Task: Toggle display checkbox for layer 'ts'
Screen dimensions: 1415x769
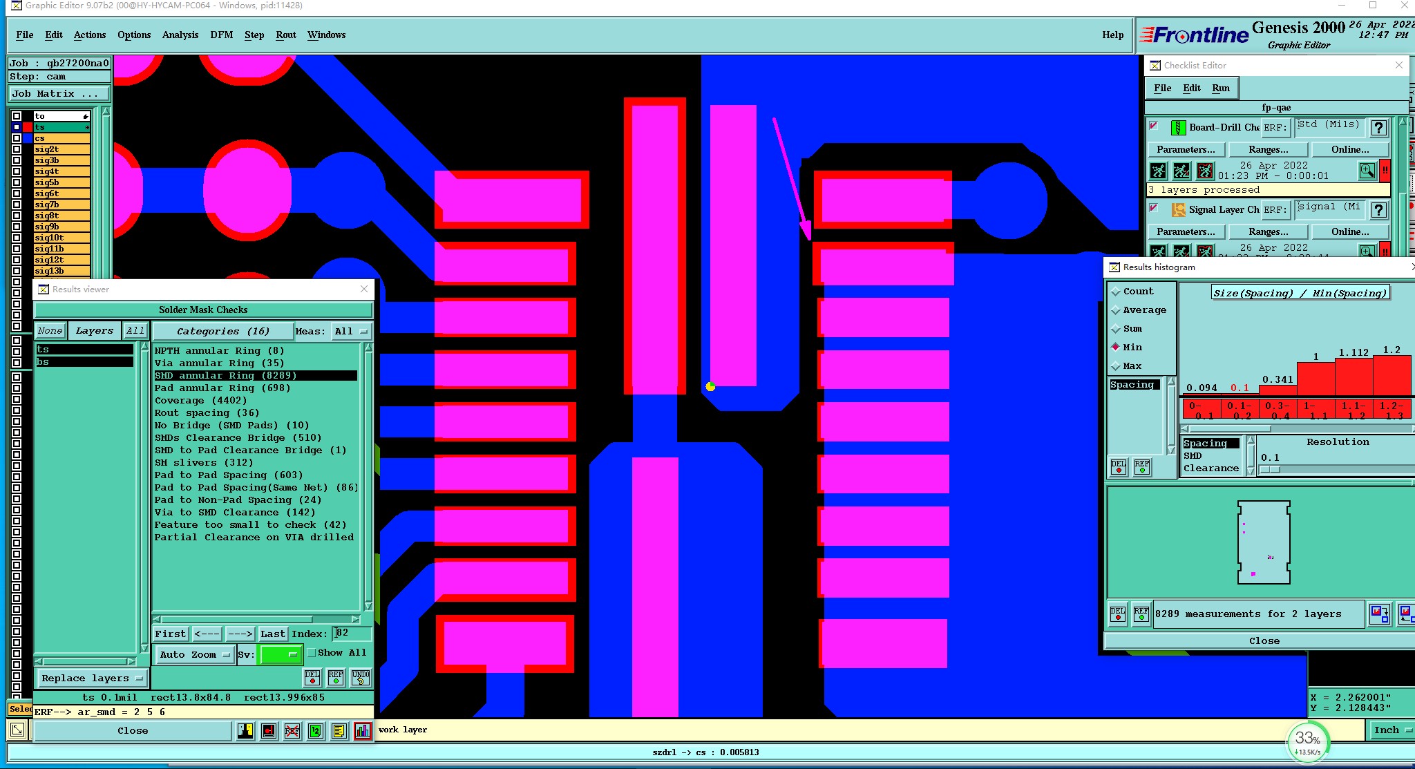Action: [17, 127]
